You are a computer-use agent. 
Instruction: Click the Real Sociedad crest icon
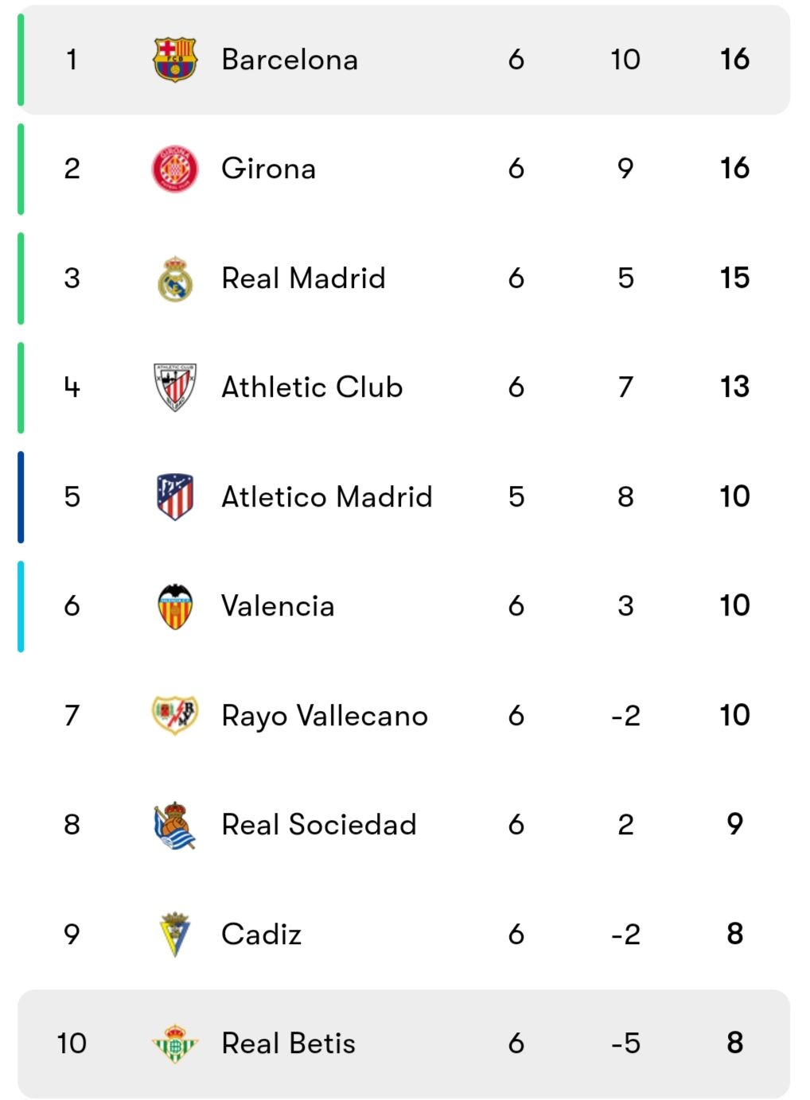tap(174, 825)
